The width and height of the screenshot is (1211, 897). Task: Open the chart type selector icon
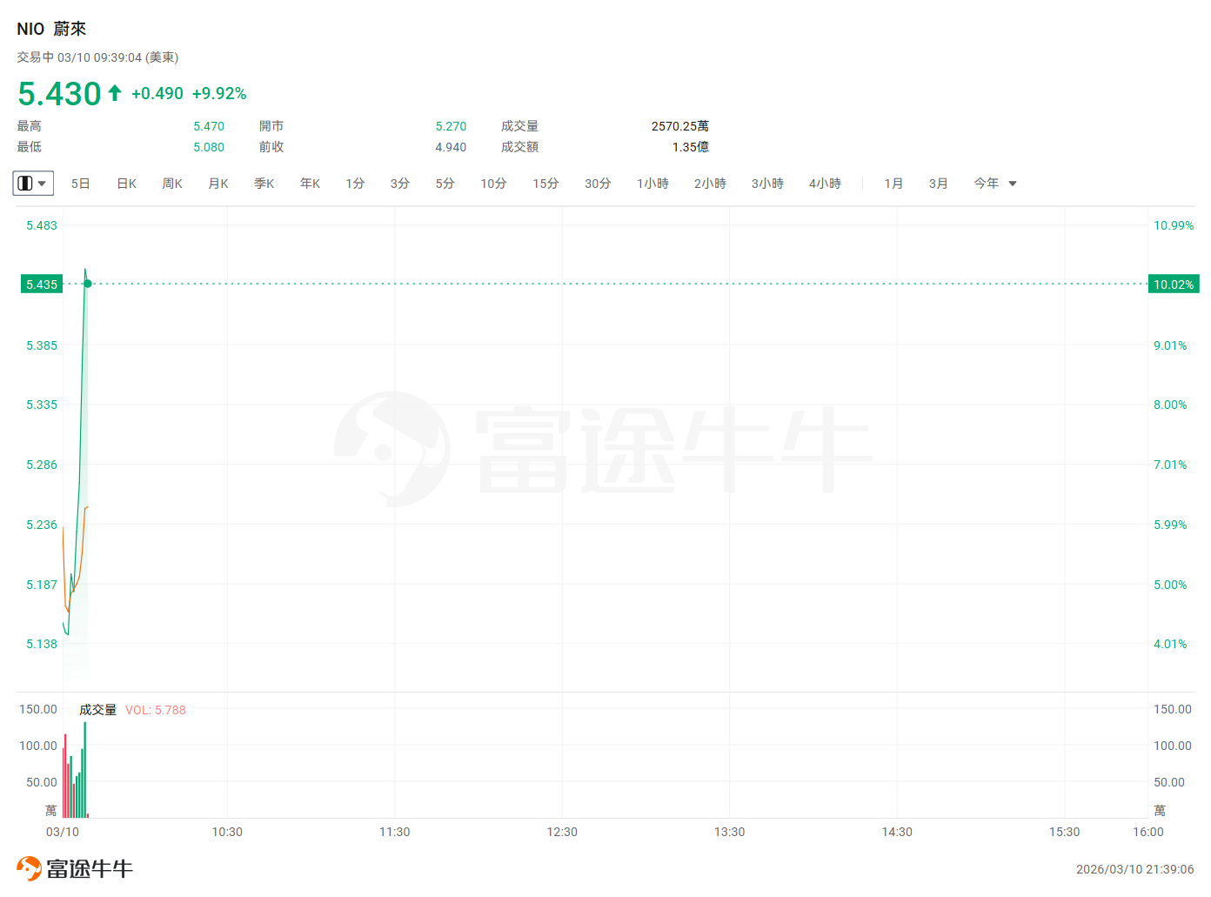(33, 184)
